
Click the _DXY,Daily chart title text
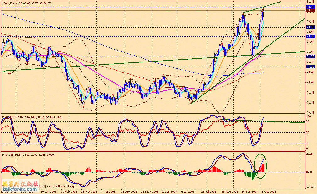pyautogui.click(x=9, y=3)
